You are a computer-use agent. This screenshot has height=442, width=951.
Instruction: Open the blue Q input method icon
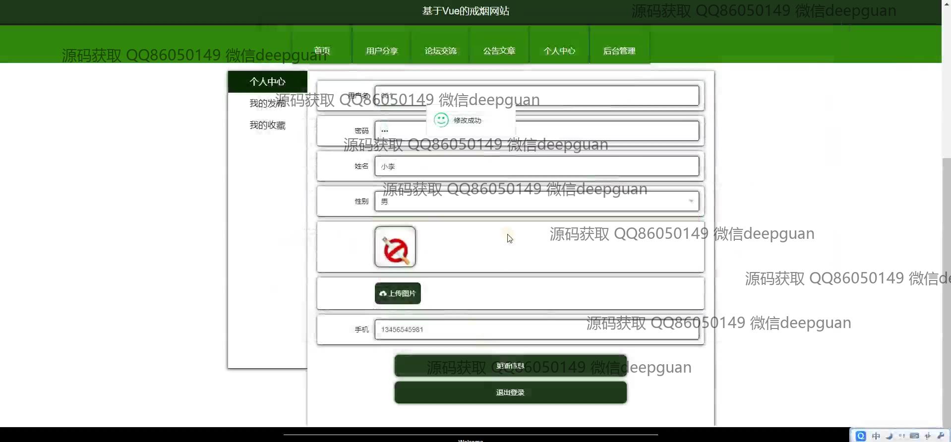pyautogui.click(x=861, y=436)
